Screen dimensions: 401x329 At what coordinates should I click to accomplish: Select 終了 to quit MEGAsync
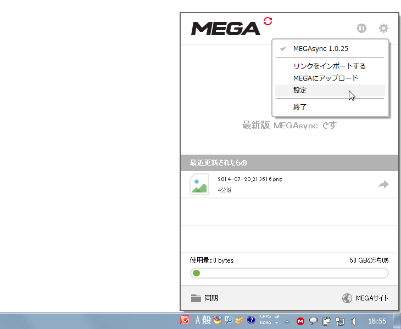point(330,107)
